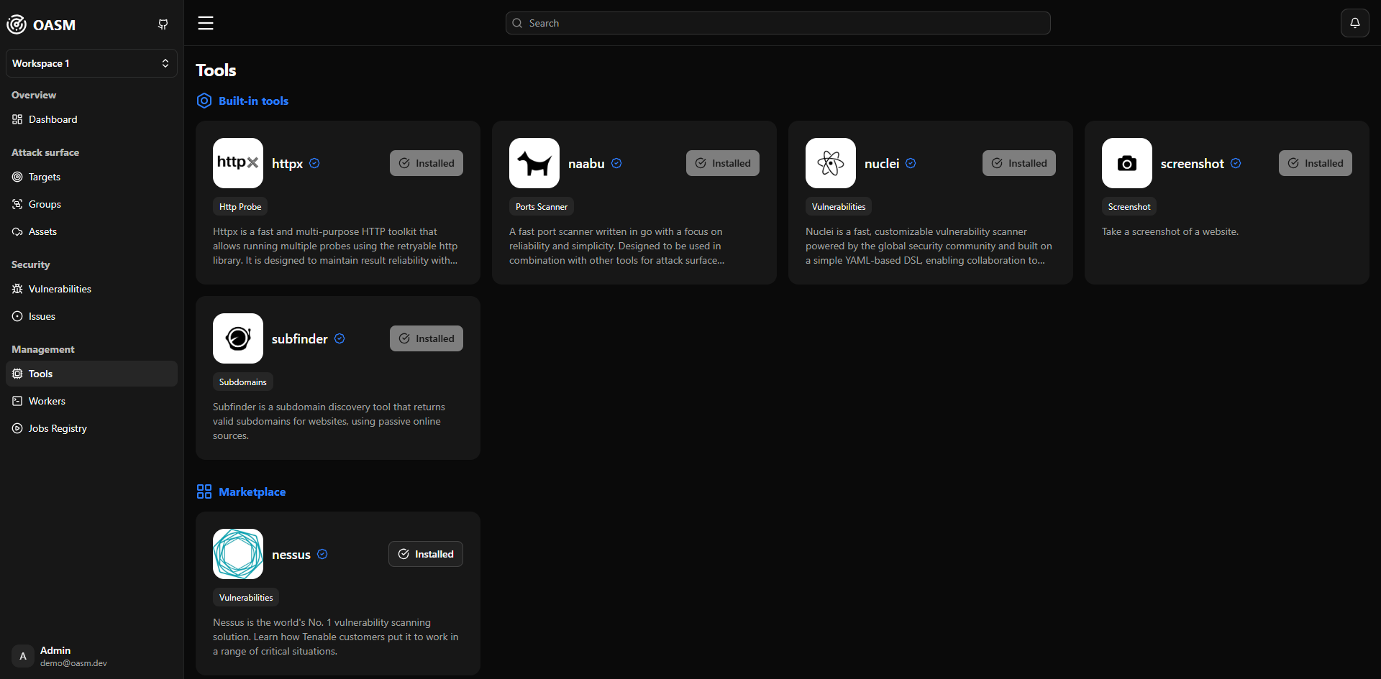This screenshot has height=679, width=1381.
Task: Click the GitHub icon beside OASM
Action: 163,24
